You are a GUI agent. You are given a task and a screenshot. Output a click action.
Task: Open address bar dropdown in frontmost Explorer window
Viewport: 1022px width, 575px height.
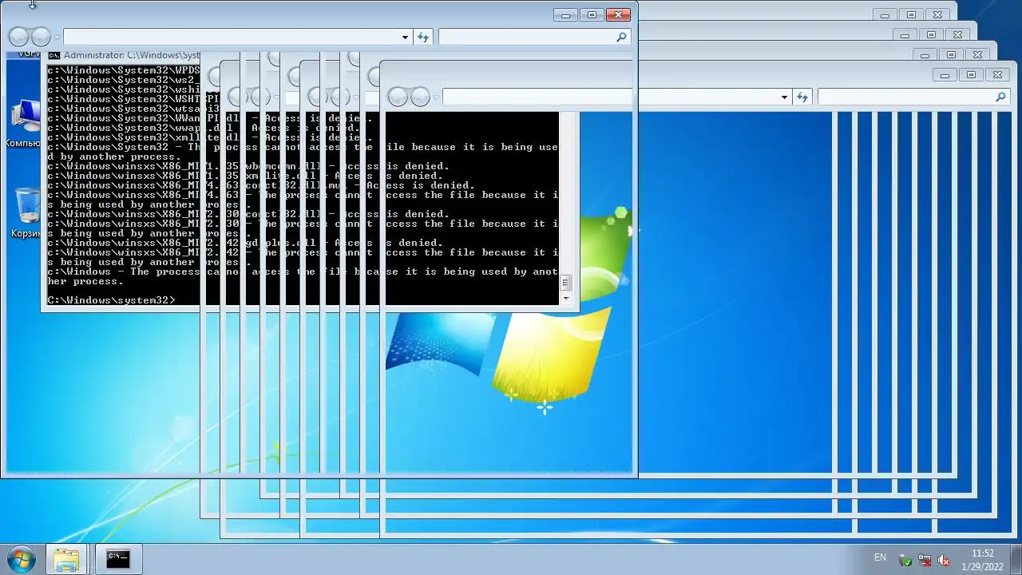coord(405,37)
